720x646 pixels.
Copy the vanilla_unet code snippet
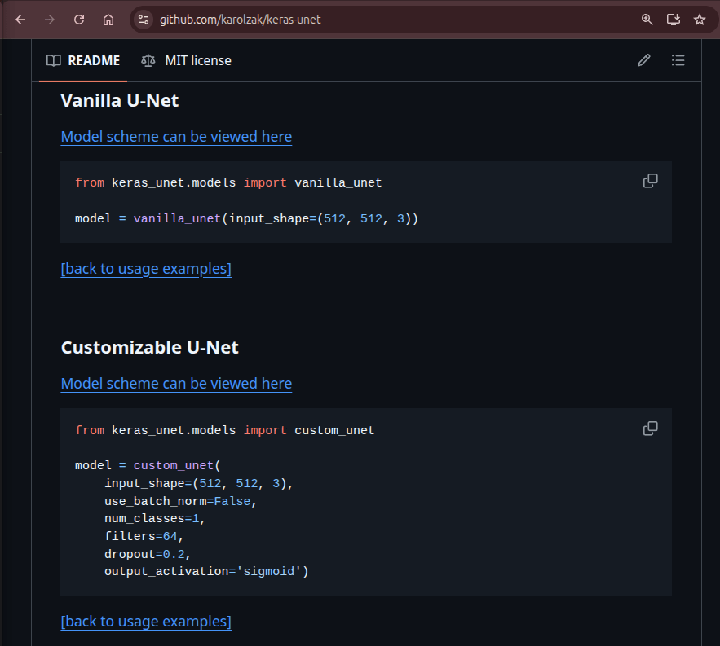[650, 181]
